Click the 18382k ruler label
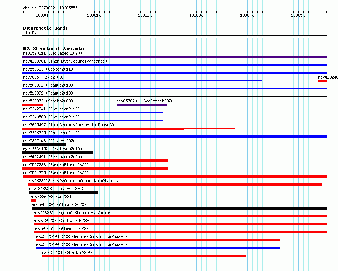 click(x=145, y=15)
